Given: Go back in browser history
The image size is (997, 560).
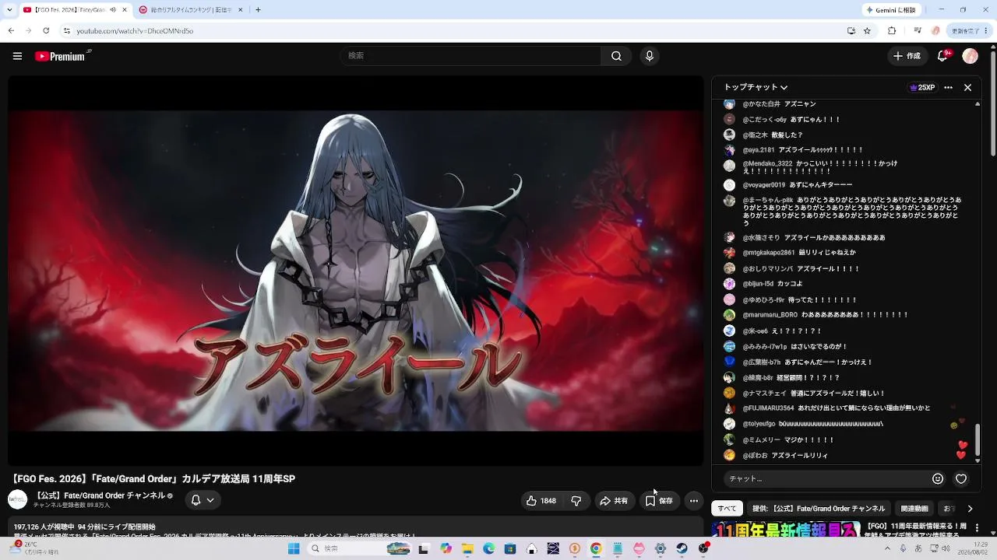Looking at the screenshot, I should coord(11,30).
